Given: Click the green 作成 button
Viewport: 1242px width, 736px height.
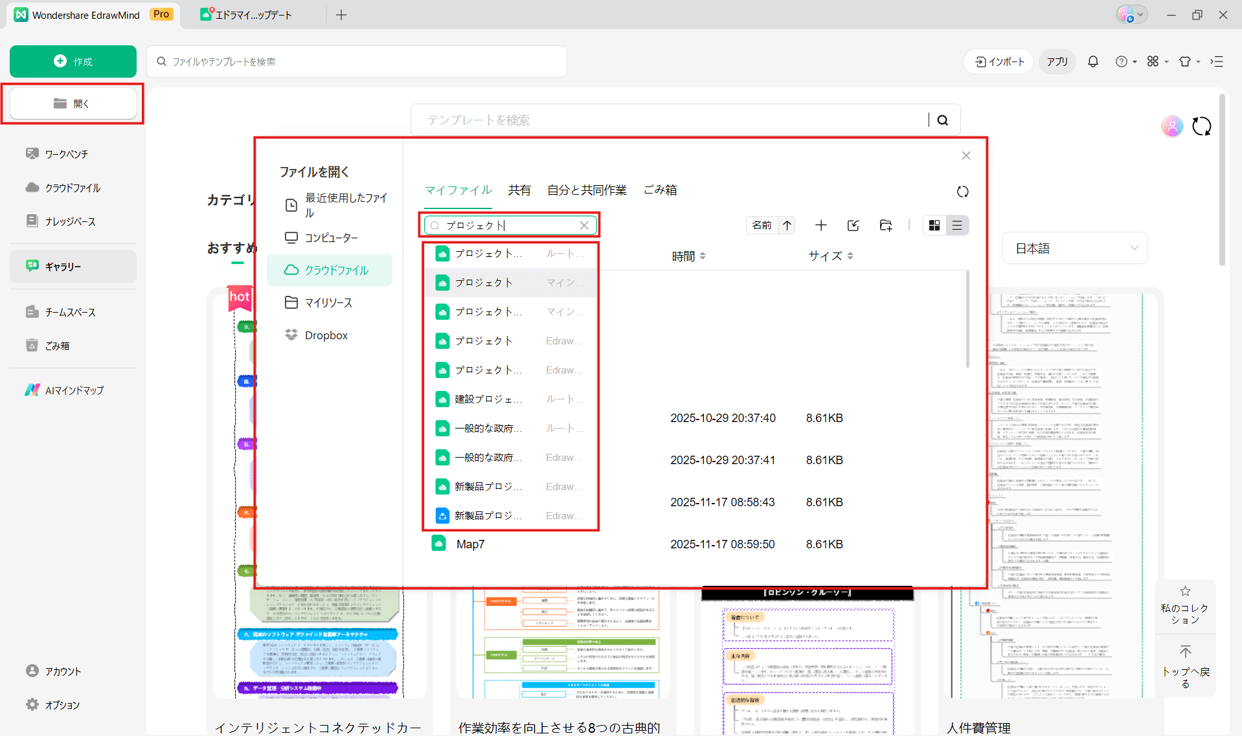Looking at the screenshot, I should [73, 61].
